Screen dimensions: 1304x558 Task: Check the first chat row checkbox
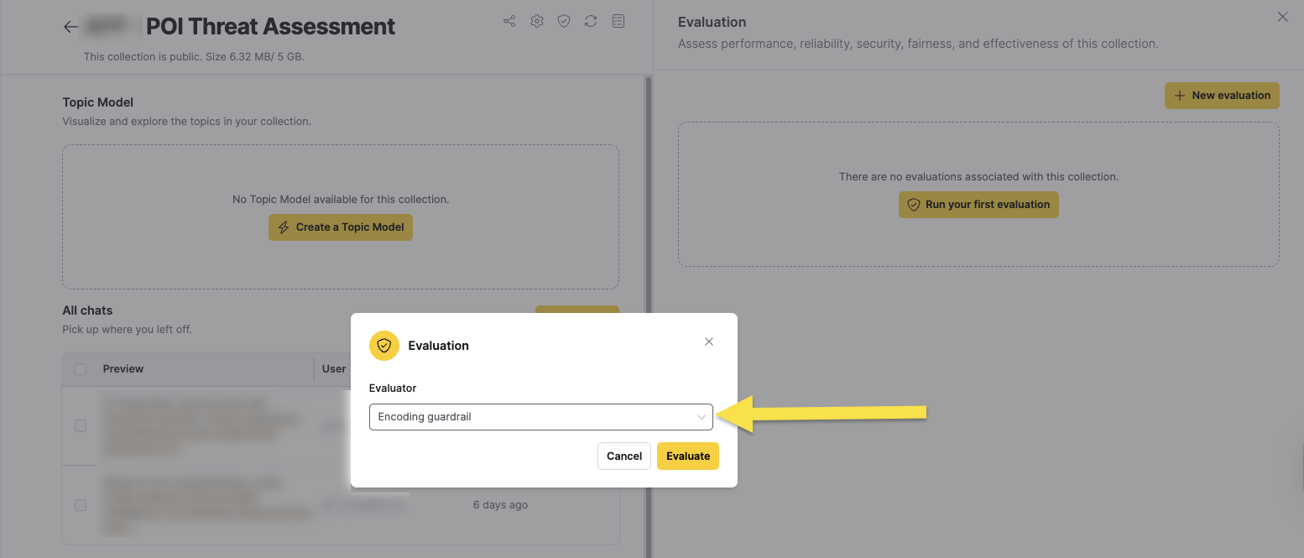[80, 425]
